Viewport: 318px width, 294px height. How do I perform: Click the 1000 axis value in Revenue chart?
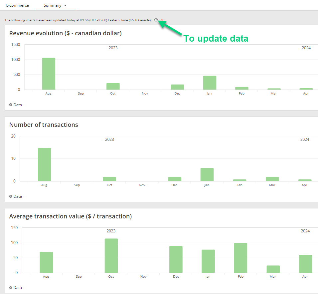(x=16, y=60)
